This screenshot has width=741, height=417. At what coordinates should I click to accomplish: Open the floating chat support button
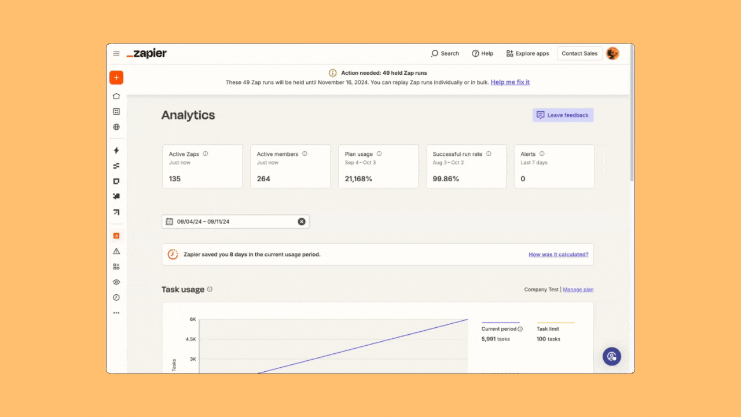click(612, 356)
